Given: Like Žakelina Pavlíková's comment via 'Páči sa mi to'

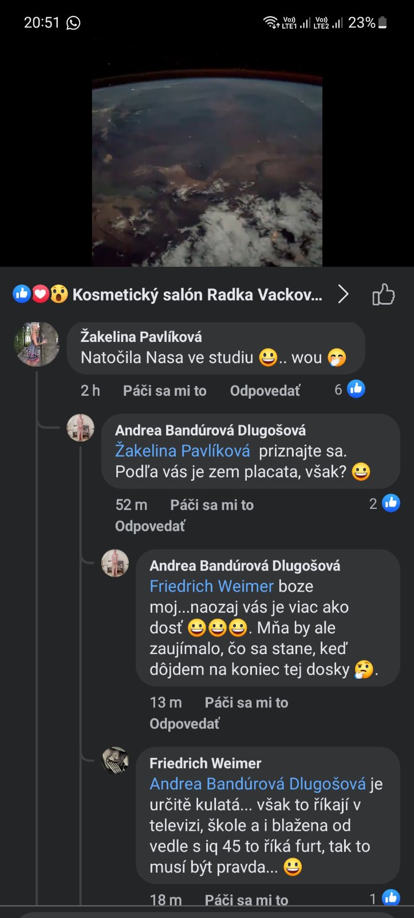Looking at the screenshot, I should tap(164, 391).
